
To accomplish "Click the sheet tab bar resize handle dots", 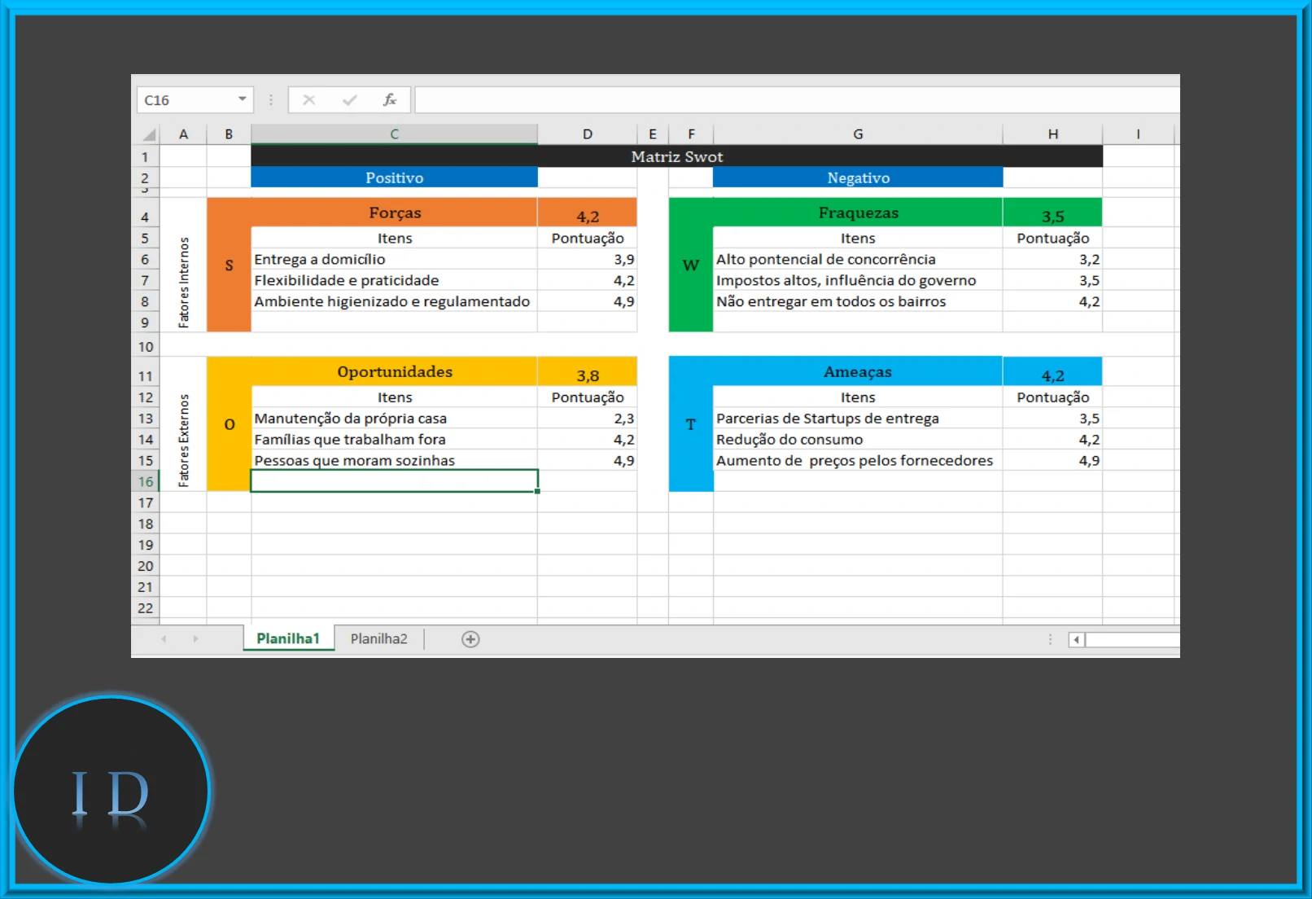I will click(1050, 639).
